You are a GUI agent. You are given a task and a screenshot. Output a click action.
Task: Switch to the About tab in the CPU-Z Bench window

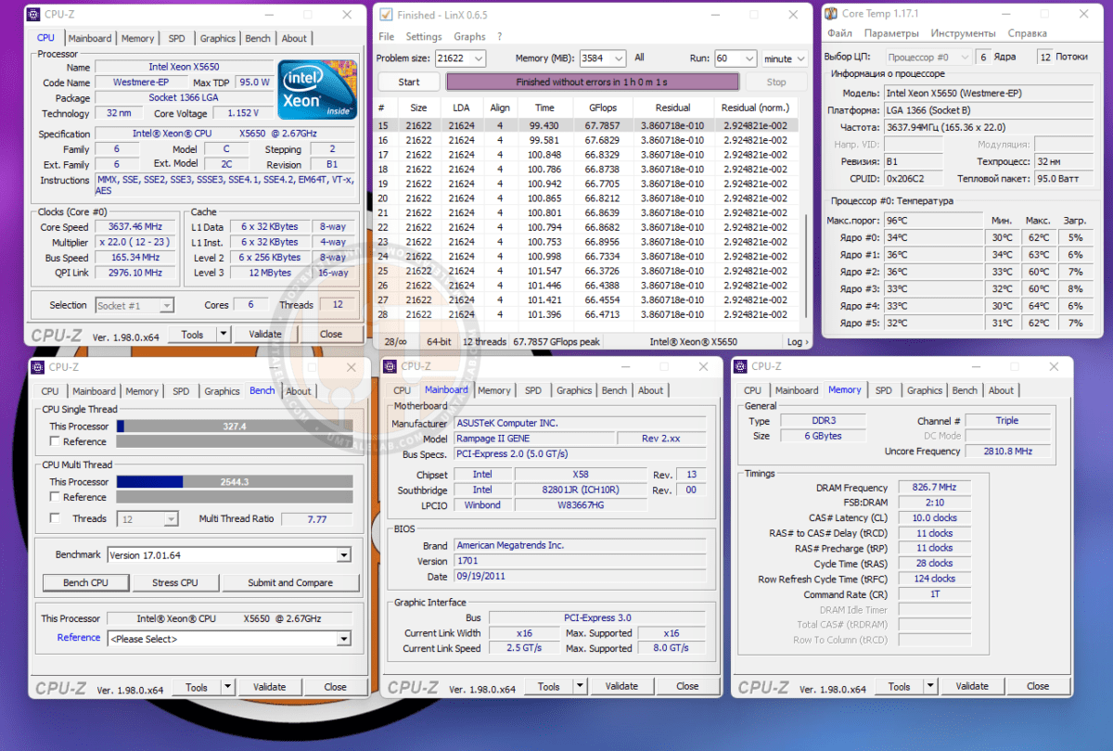[x=299, y=391]
